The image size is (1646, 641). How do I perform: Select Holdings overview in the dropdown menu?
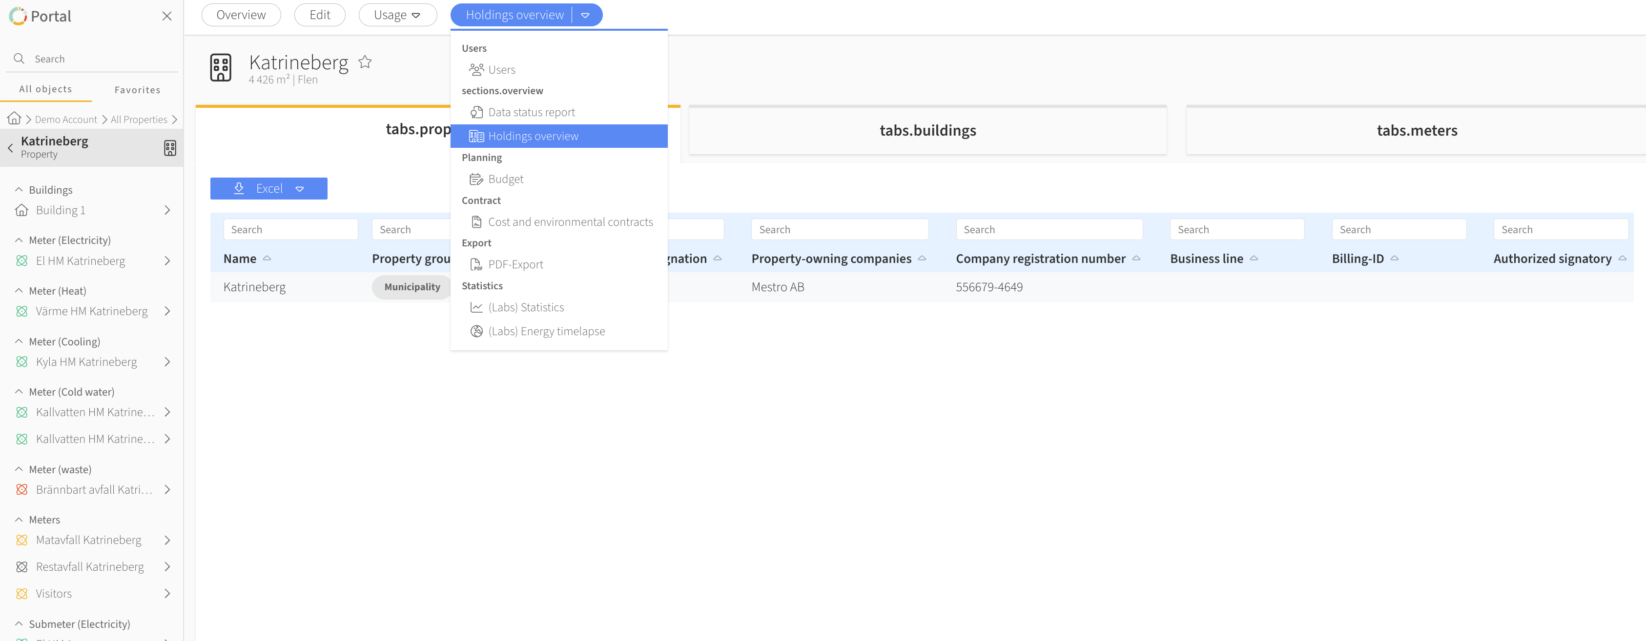[x=559, y=136]
